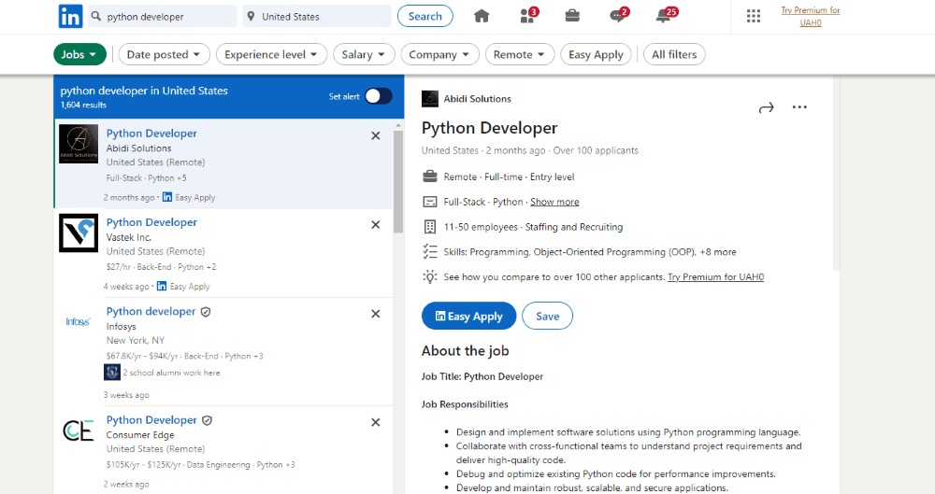Viewport: 935px width, 494px height.
Task: Expand the Experience level filter
Action: point(271,54)
